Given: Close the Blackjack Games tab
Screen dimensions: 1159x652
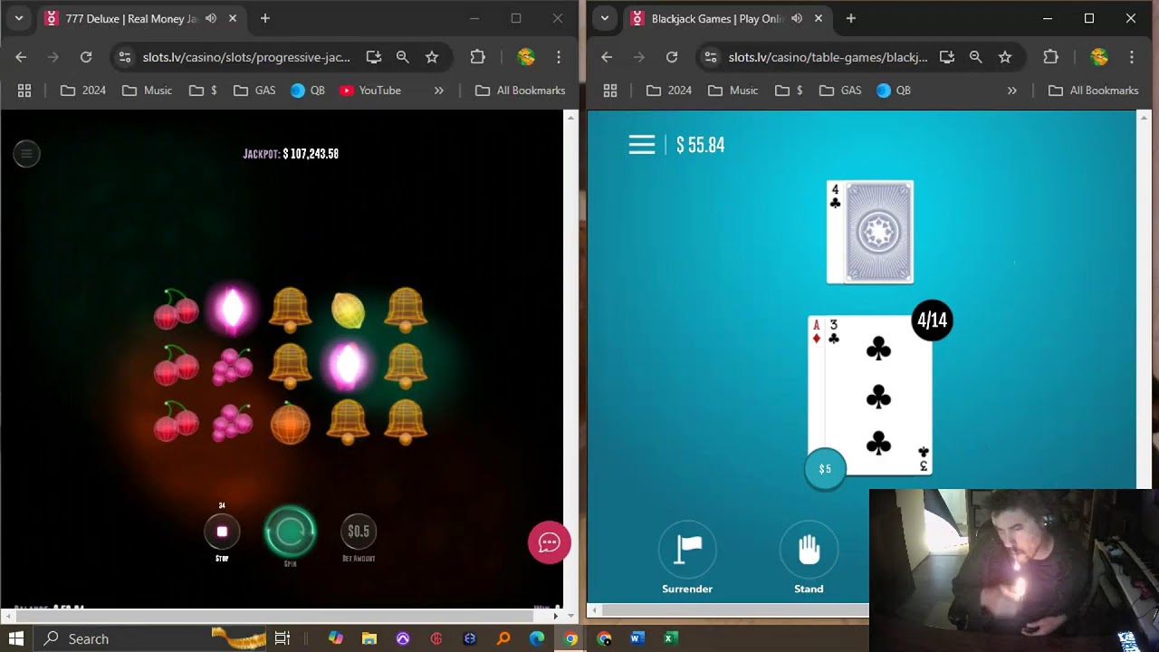Looking at the screenshot, I should 819,18.
